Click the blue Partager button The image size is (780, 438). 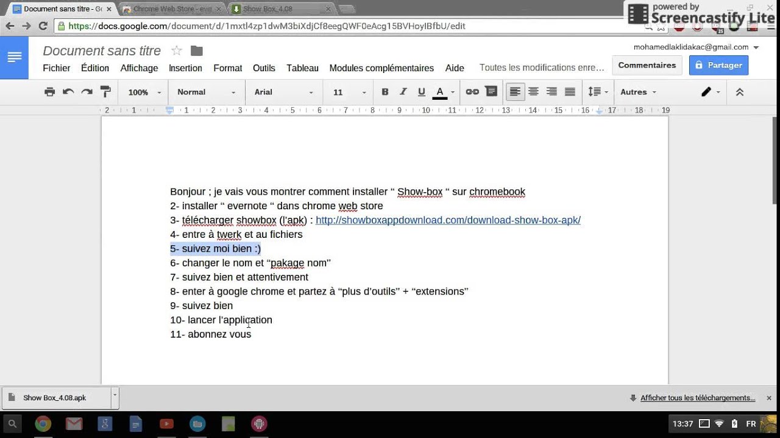[x=718, y=65]
